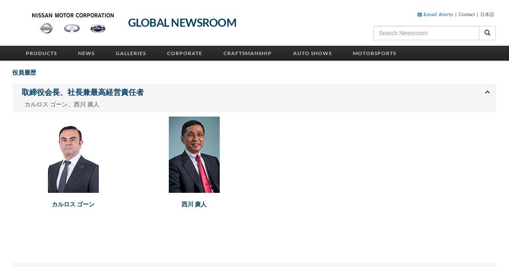
Task: Click the magnifier search button
Action: 487,33
